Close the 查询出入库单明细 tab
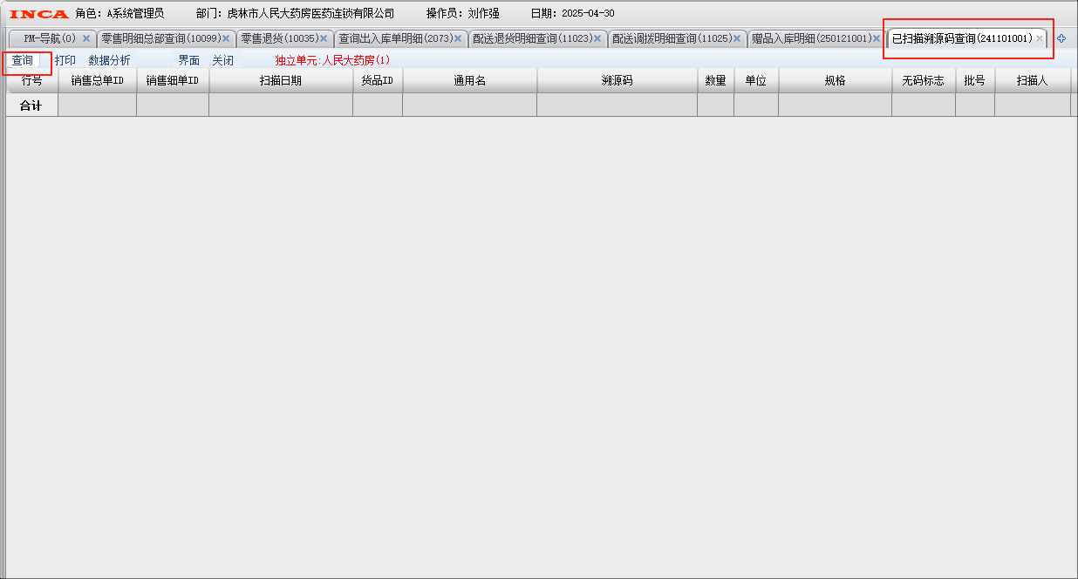 458,38
